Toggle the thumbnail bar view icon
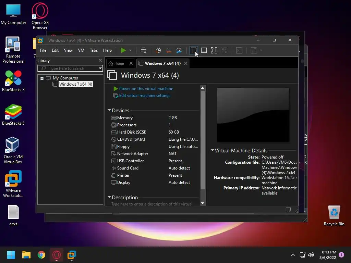This screenshot has width=351, height=263. click(x=204, y=50)
